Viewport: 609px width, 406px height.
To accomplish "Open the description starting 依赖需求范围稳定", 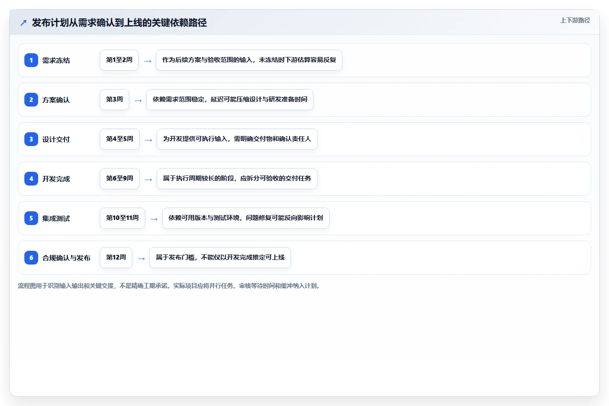I will click(x=230, y=100).
